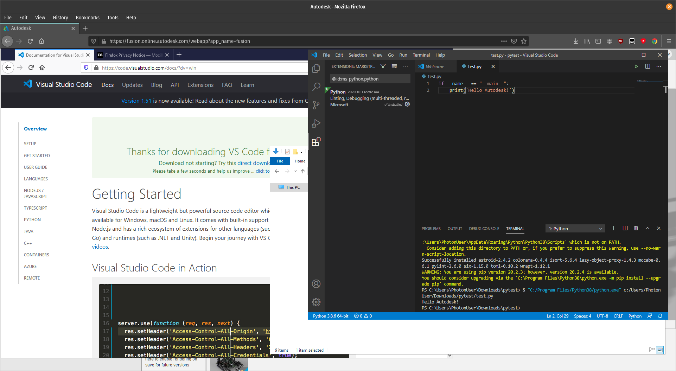The height and width of the screenshot is (371, 676).
Task: Open the Manage gear in VS Code activity bar
Action: click(x=316, y=302)
